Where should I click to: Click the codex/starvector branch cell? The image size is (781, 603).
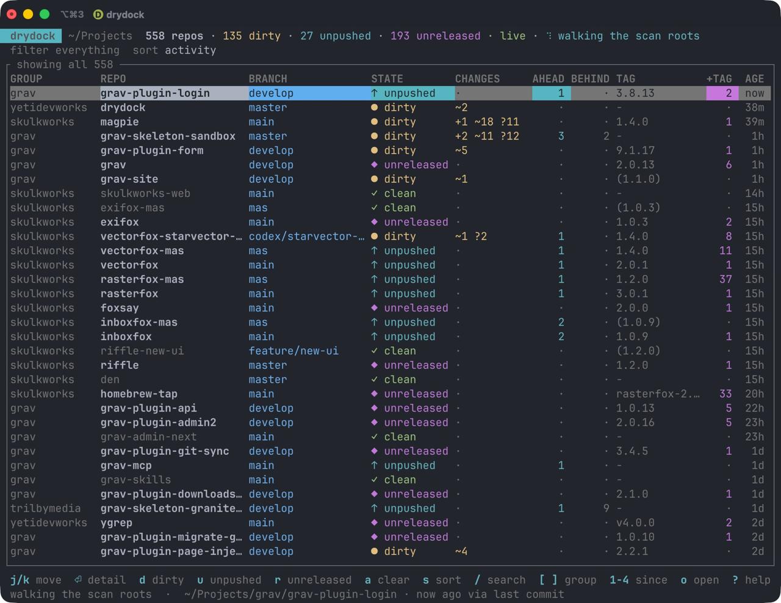306,237
